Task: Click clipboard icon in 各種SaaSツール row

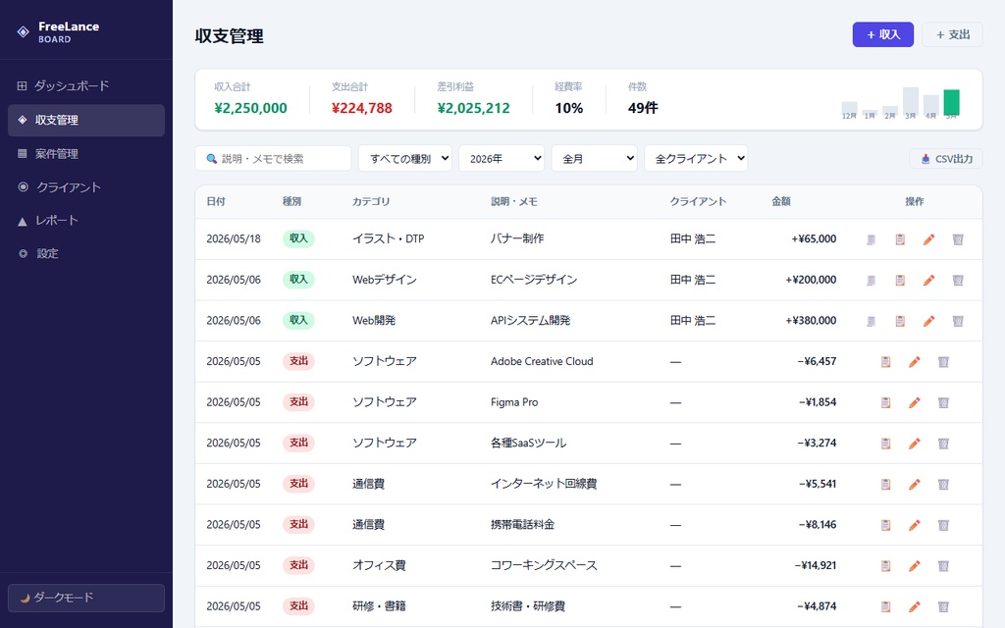Action: coord(886,444)
